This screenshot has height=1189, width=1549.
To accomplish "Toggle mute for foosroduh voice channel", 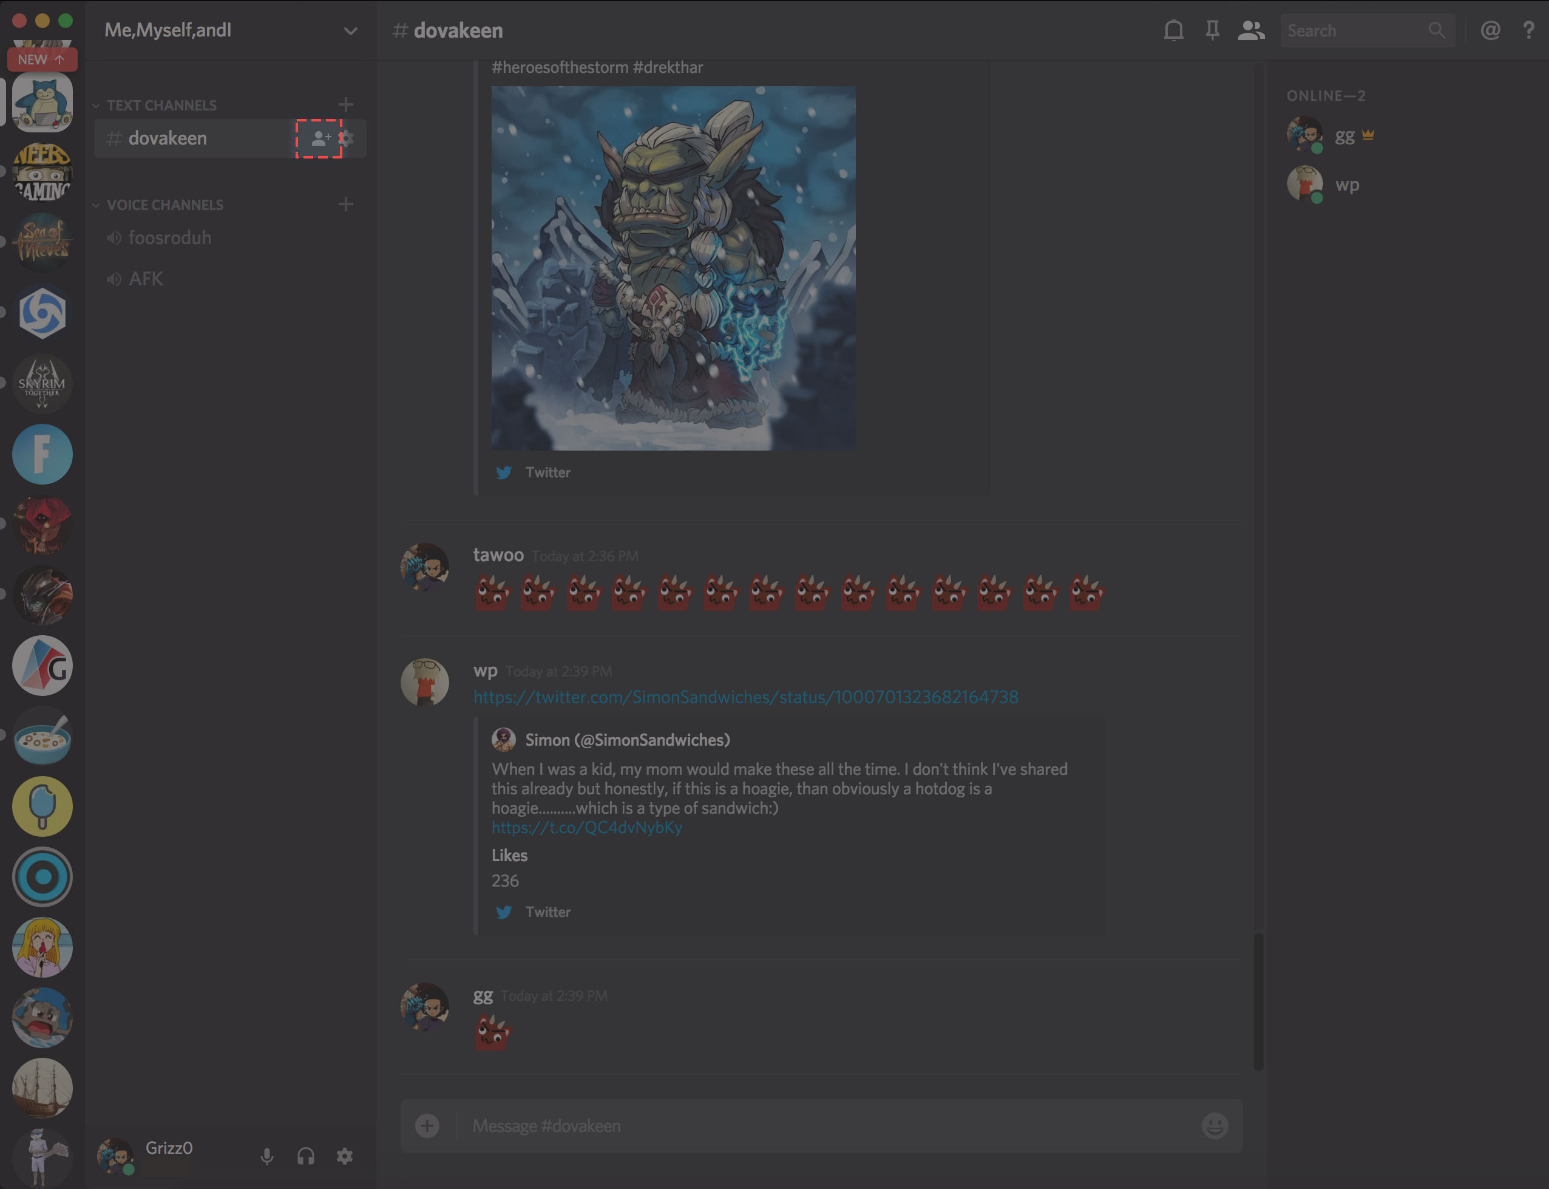I will click(115, 237).
